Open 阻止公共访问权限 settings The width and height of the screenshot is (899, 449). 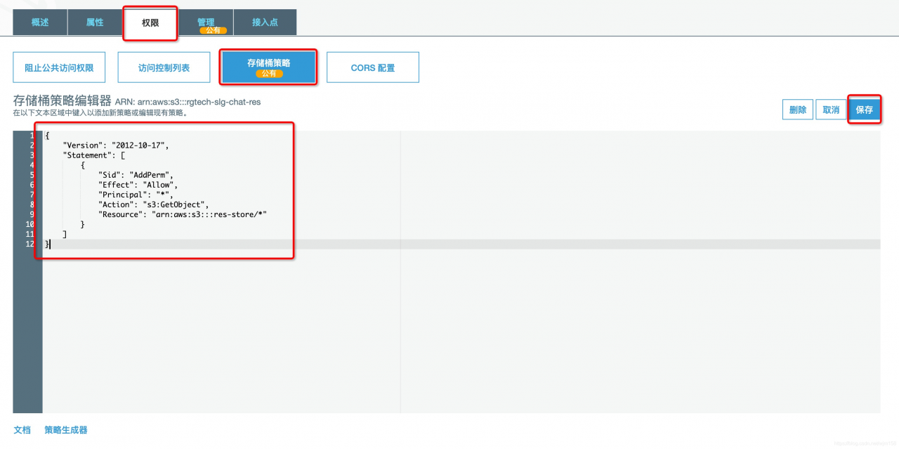(x=59, y=67)
